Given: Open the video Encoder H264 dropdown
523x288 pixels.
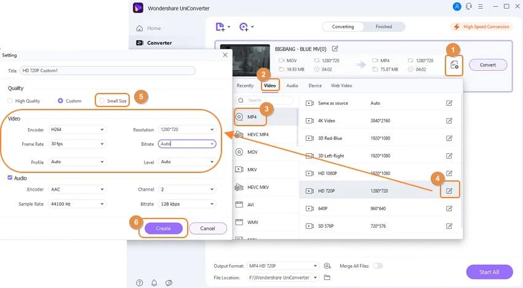Looking at the screenshot, I should (77, 129).
